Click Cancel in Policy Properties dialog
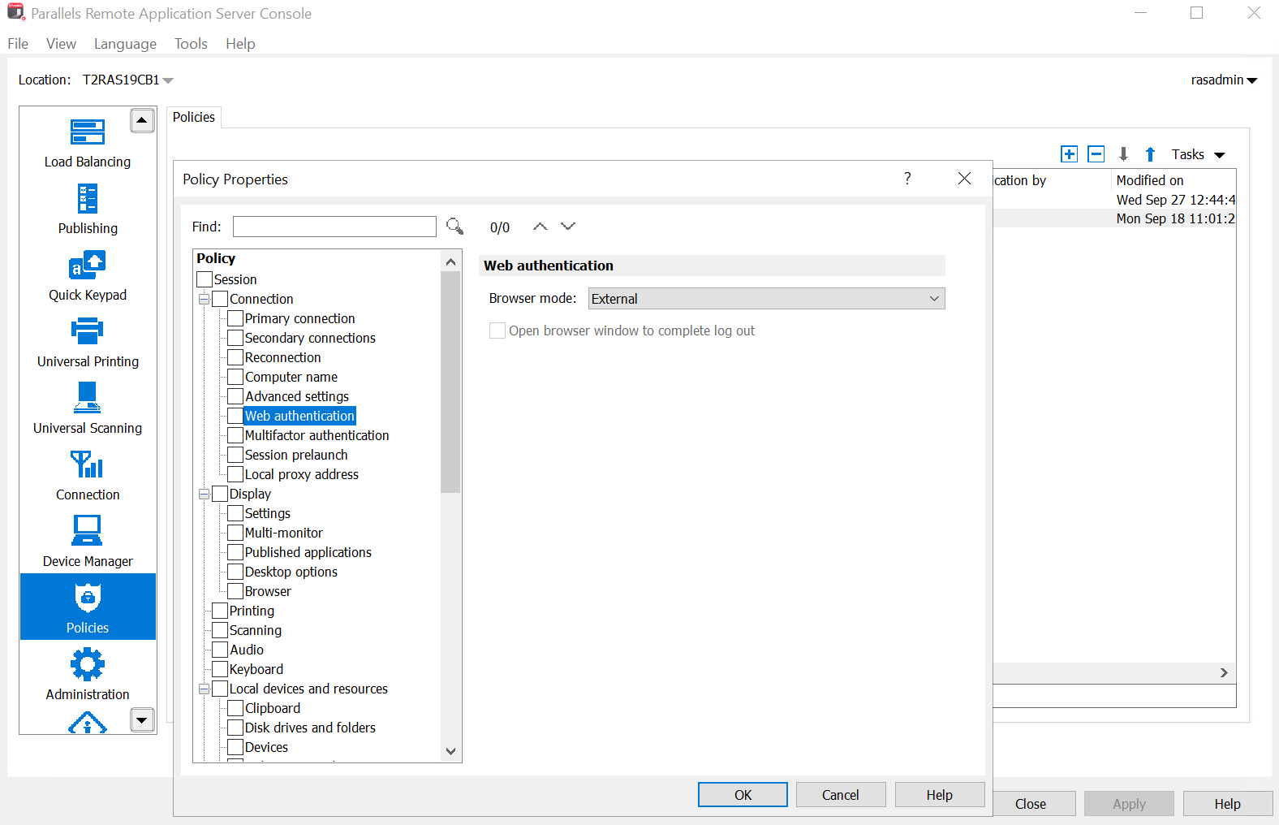 tap(841, 795)
